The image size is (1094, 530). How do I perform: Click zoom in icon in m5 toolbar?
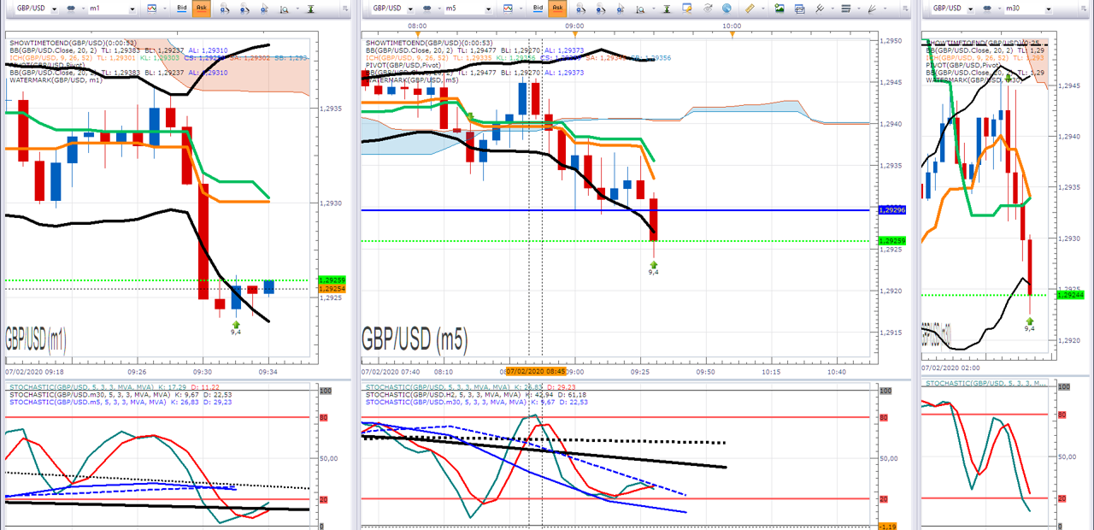pos(580,9)
